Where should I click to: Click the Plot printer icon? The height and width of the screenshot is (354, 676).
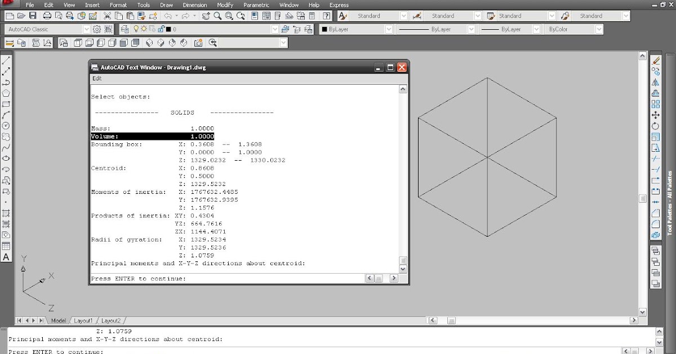[47, 16]
